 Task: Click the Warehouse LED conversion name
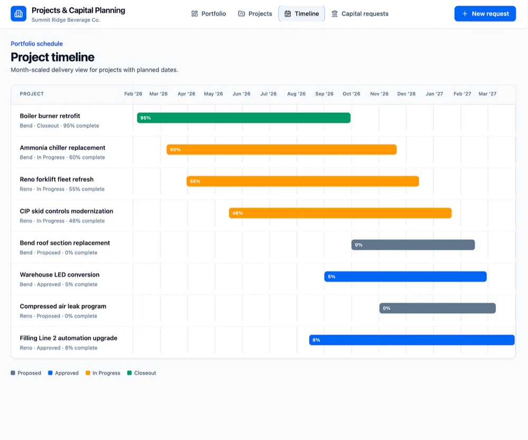[x=60, y=275]
